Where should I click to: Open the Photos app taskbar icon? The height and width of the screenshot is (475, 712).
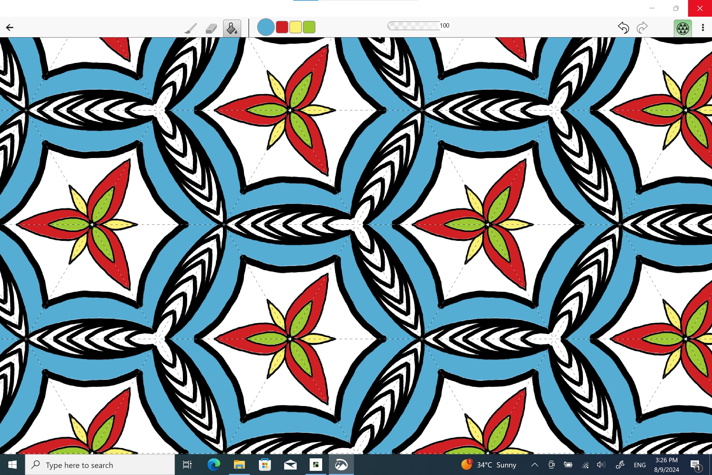point(316,465)
